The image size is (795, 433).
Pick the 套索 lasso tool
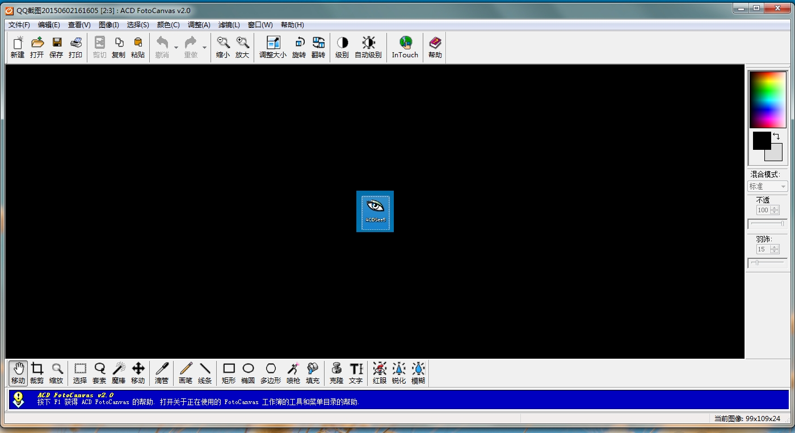pyautogui.click(x=99, y=373)
